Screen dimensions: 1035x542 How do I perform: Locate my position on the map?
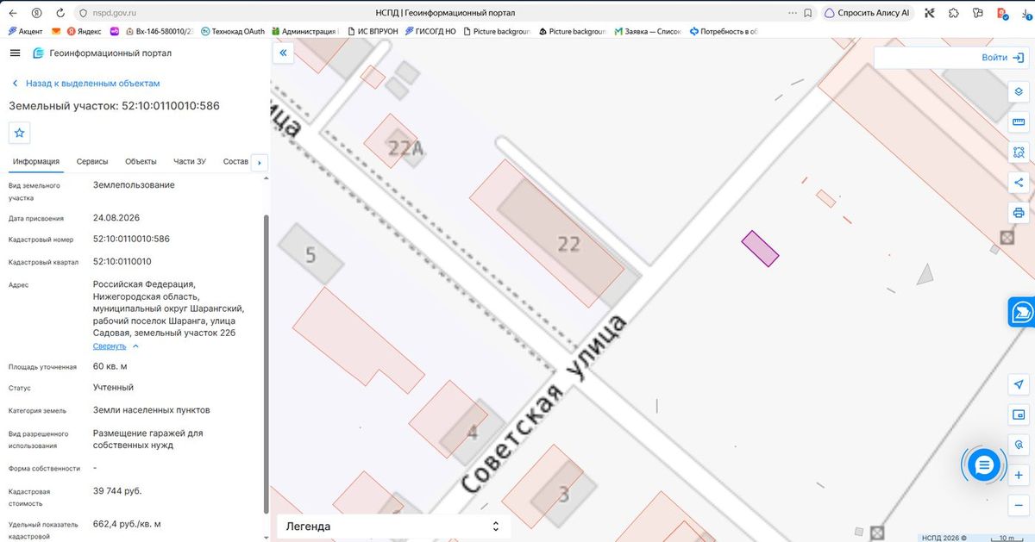point(1019,384)
